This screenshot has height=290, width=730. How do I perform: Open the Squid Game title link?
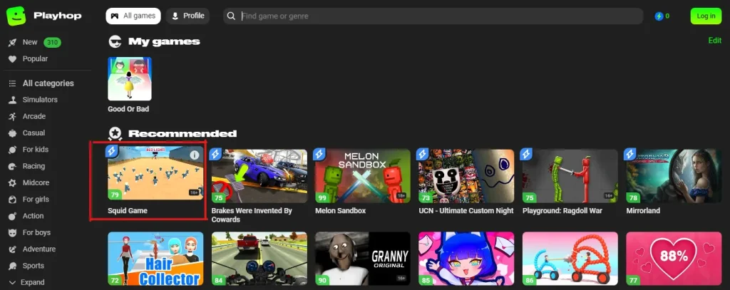[x=128, y=211]
